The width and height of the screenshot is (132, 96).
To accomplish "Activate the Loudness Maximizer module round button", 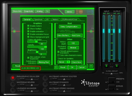I will [13, 90].
